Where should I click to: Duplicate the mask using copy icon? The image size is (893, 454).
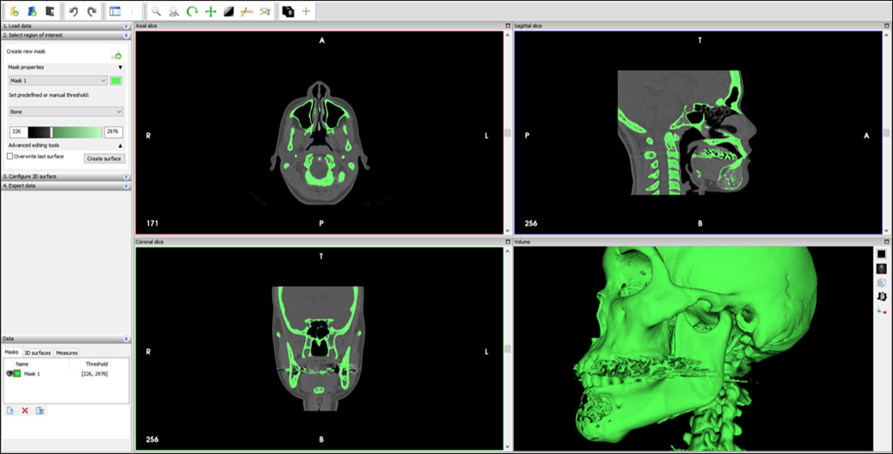pos(40,411)
